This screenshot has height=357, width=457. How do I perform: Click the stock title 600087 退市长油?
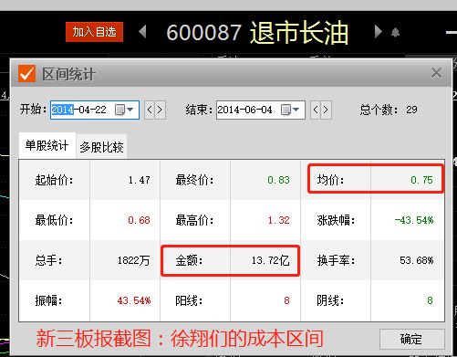pos(257,32)
